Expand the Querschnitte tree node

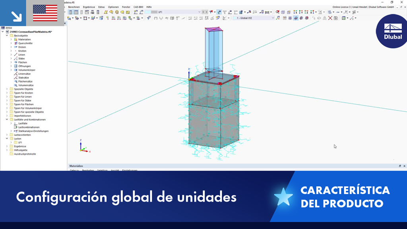11,43
